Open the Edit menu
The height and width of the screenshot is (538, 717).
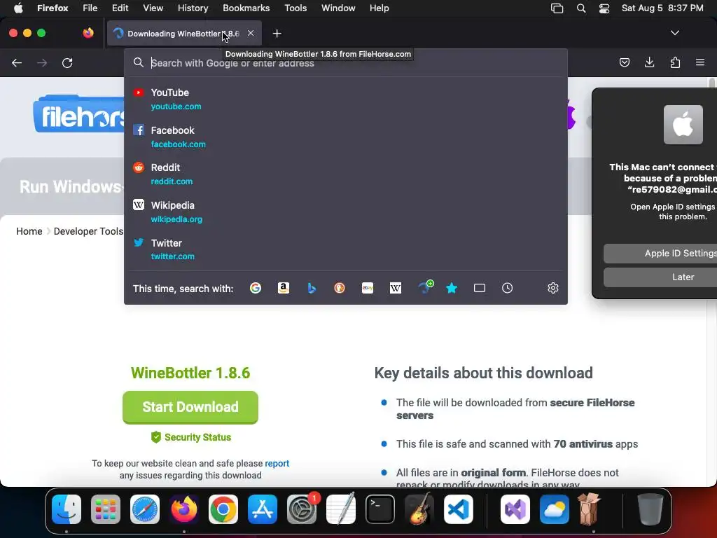click(x=120, y=8)
